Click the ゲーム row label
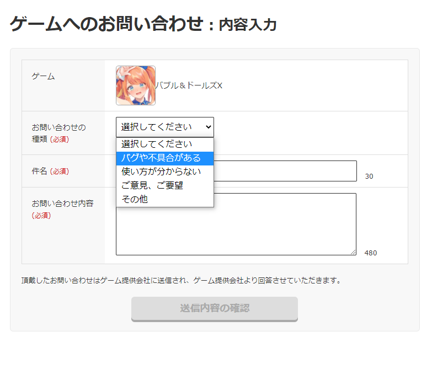432x380 pixels. [43, 76]
